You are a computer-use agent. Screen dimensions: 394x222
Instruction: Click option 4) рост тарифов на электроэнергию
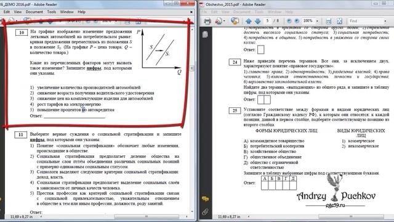(x=66, y=104)
